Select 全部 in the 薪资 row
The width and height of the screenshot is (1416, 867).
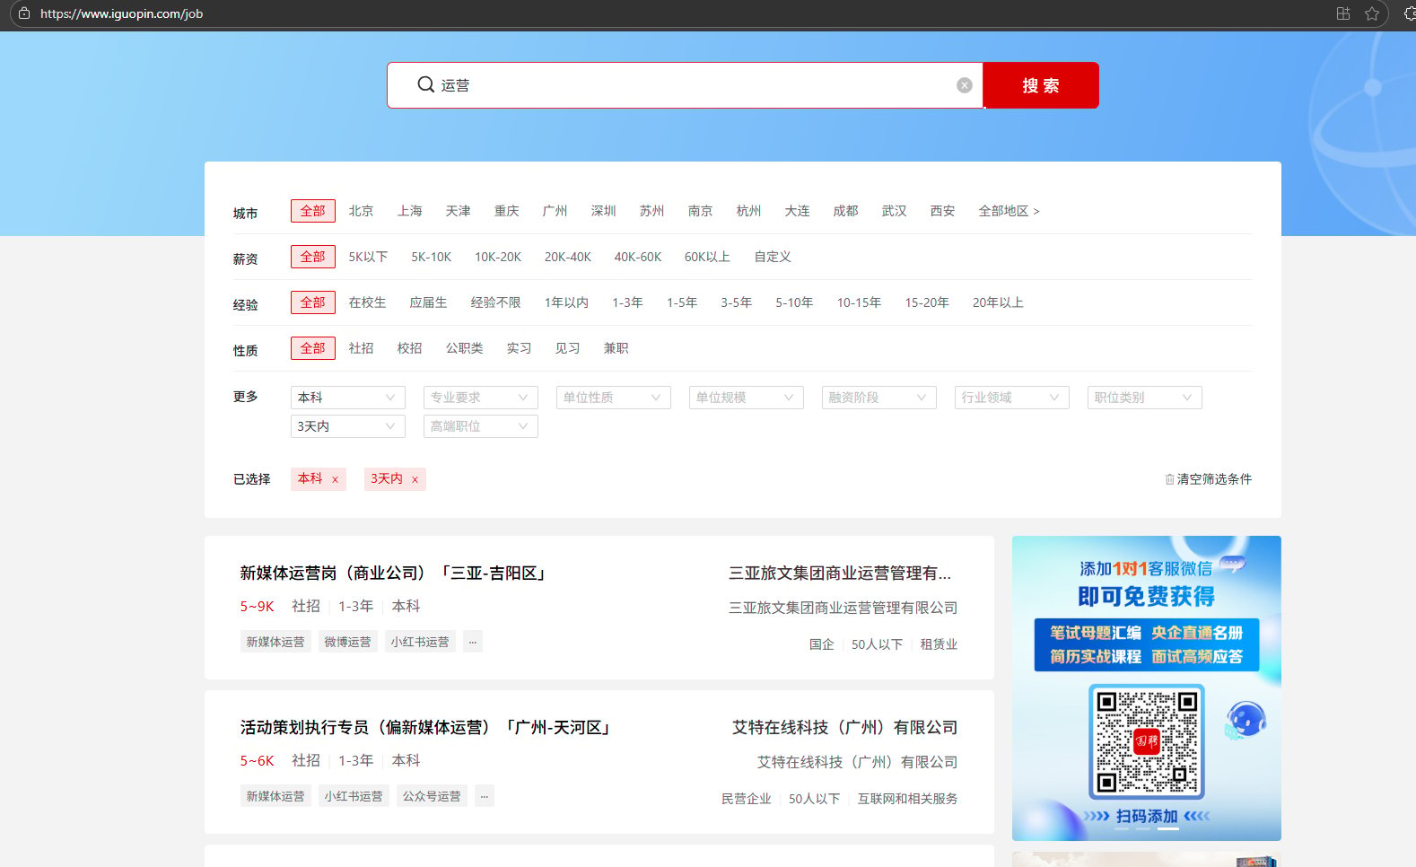pyautogui.click(x=313, y=257)
